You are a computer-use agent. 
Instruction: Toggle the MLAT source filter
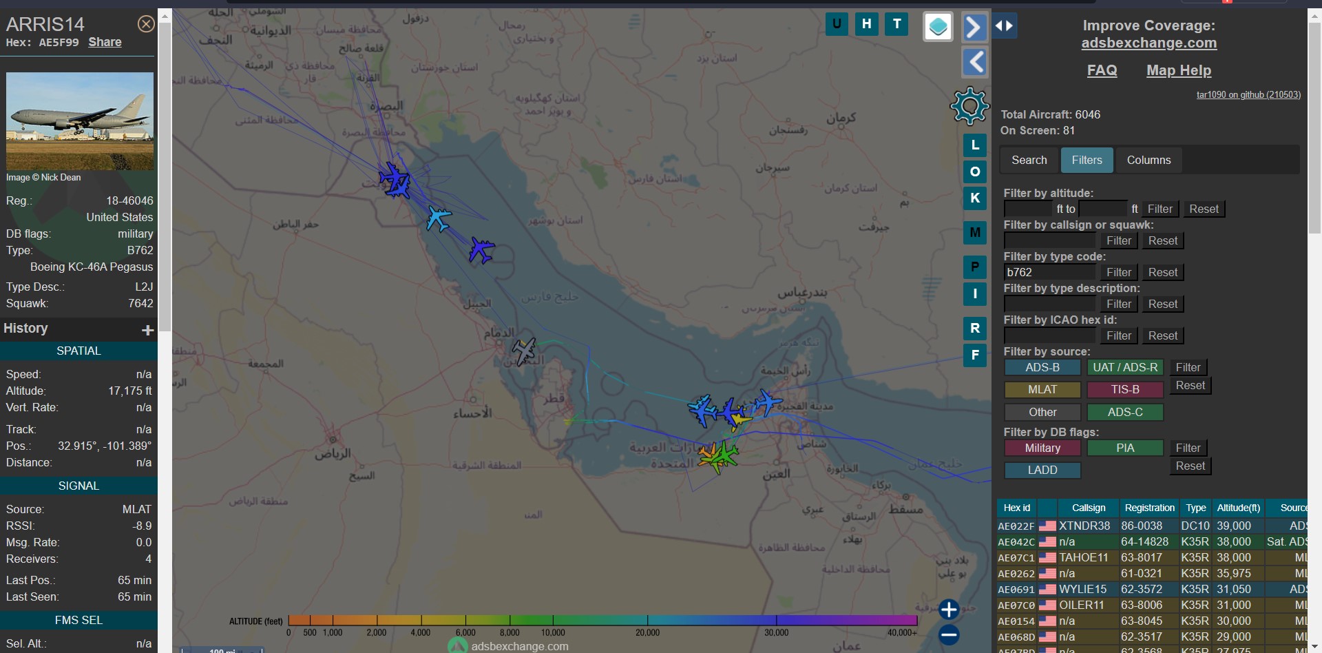1042,390
